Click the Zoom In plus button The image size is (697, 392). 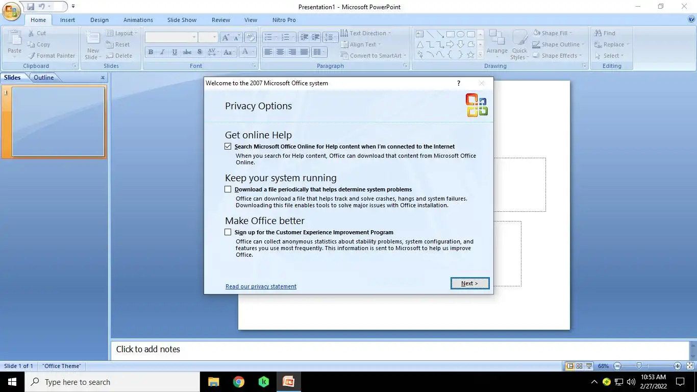(678, 366)
